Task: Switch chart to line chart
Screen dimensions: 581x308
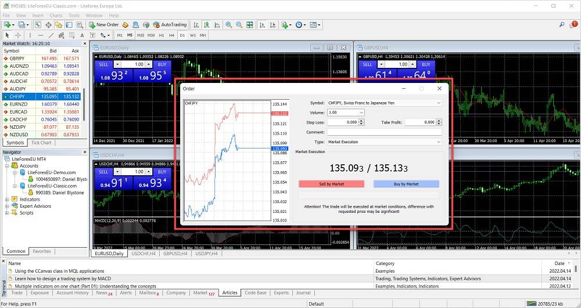Action: coord(217,25)
